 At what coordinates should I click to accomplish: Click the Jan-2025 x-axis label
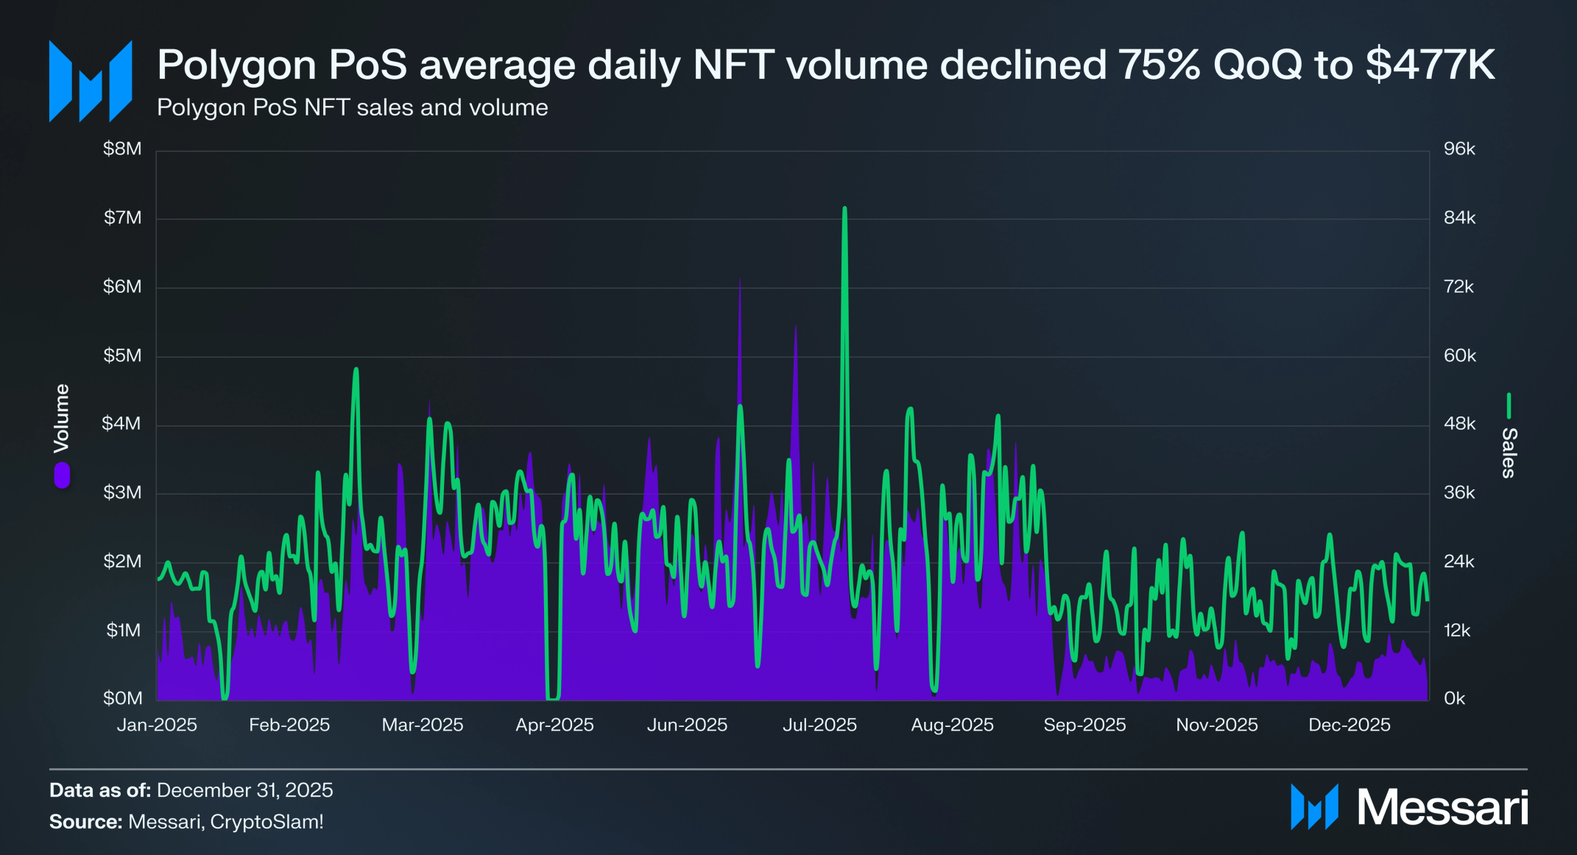[157, 725]
